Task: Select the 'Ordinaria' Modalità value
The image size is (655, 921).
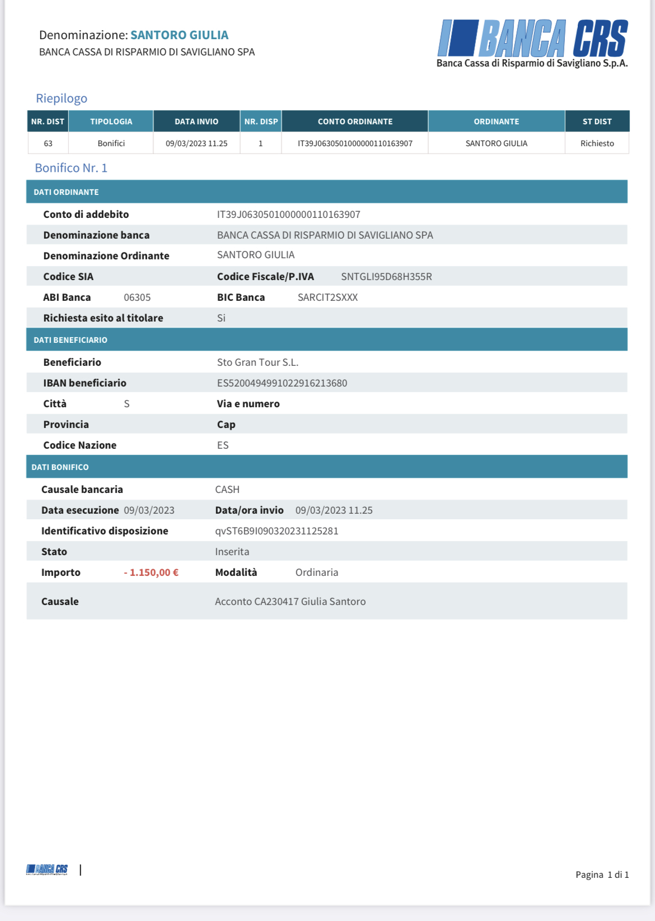Action: pyautogui.click(x=317, y=573)
